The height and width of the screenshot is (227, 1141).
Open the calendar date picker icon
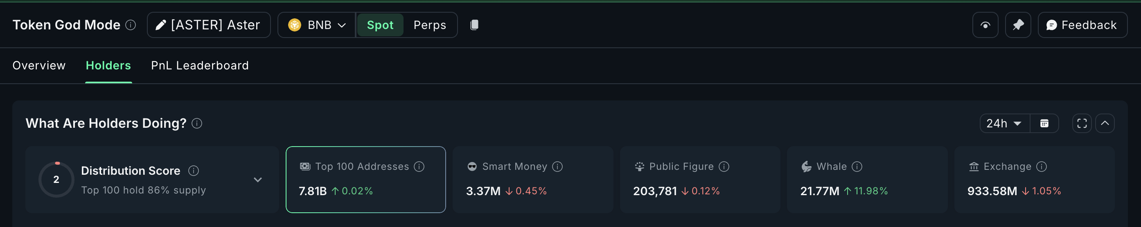coord(1044,123)
